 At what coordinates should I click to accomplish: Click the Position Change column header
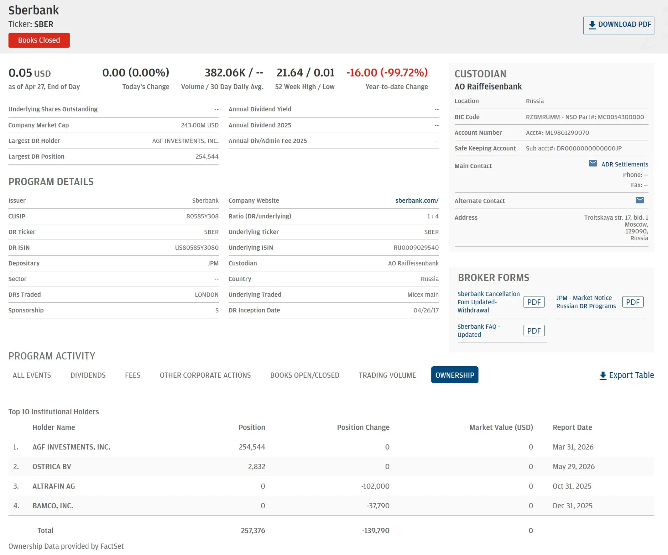click(x=363, y=428)
